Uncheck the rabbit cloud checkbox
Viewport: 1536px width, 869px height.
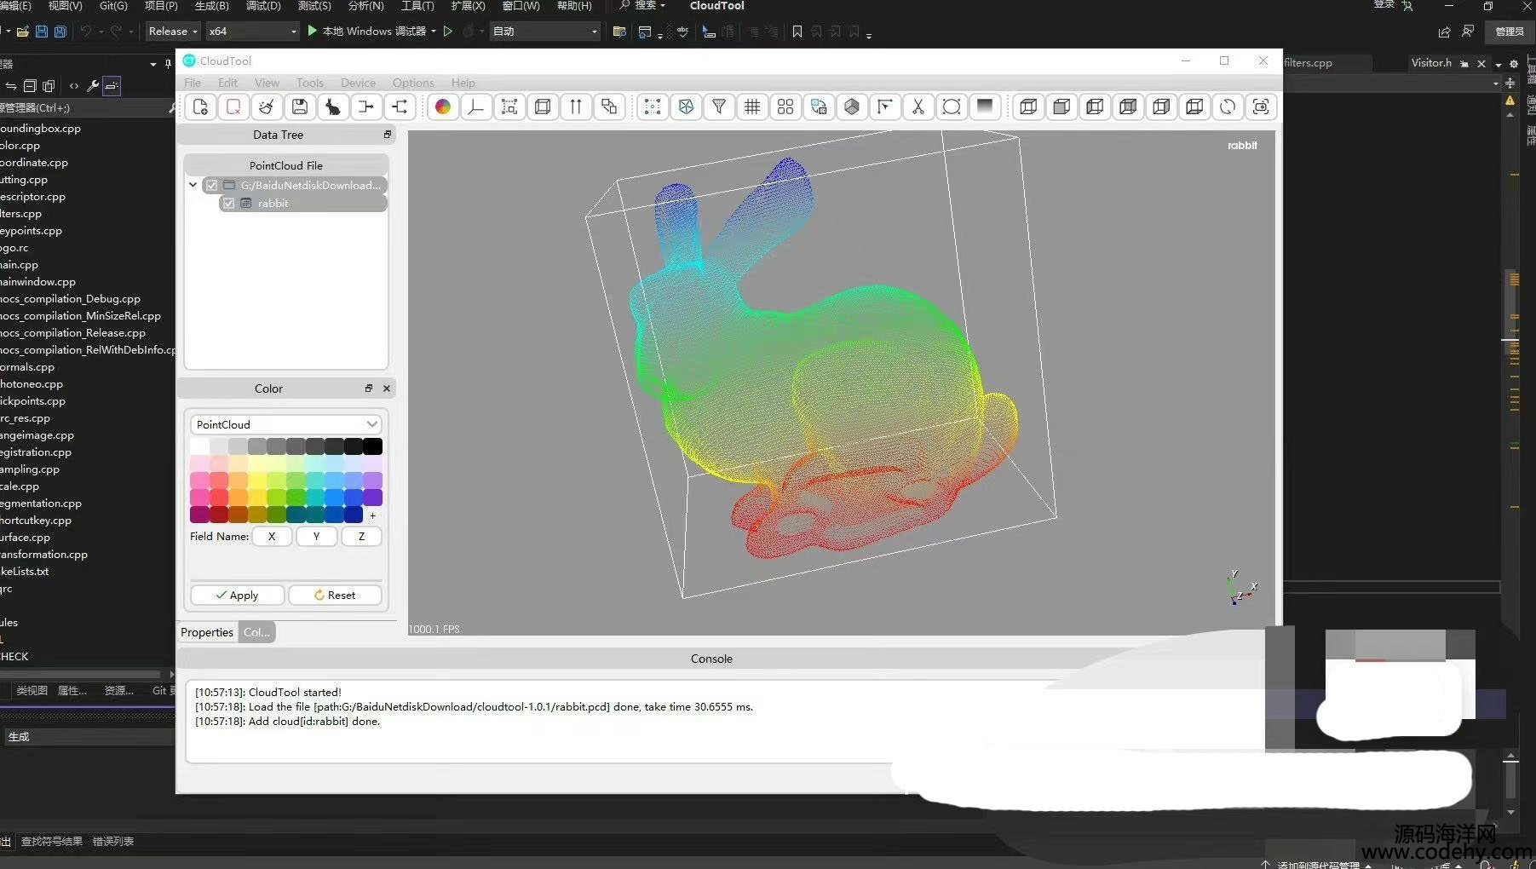(x=228, y=203)
